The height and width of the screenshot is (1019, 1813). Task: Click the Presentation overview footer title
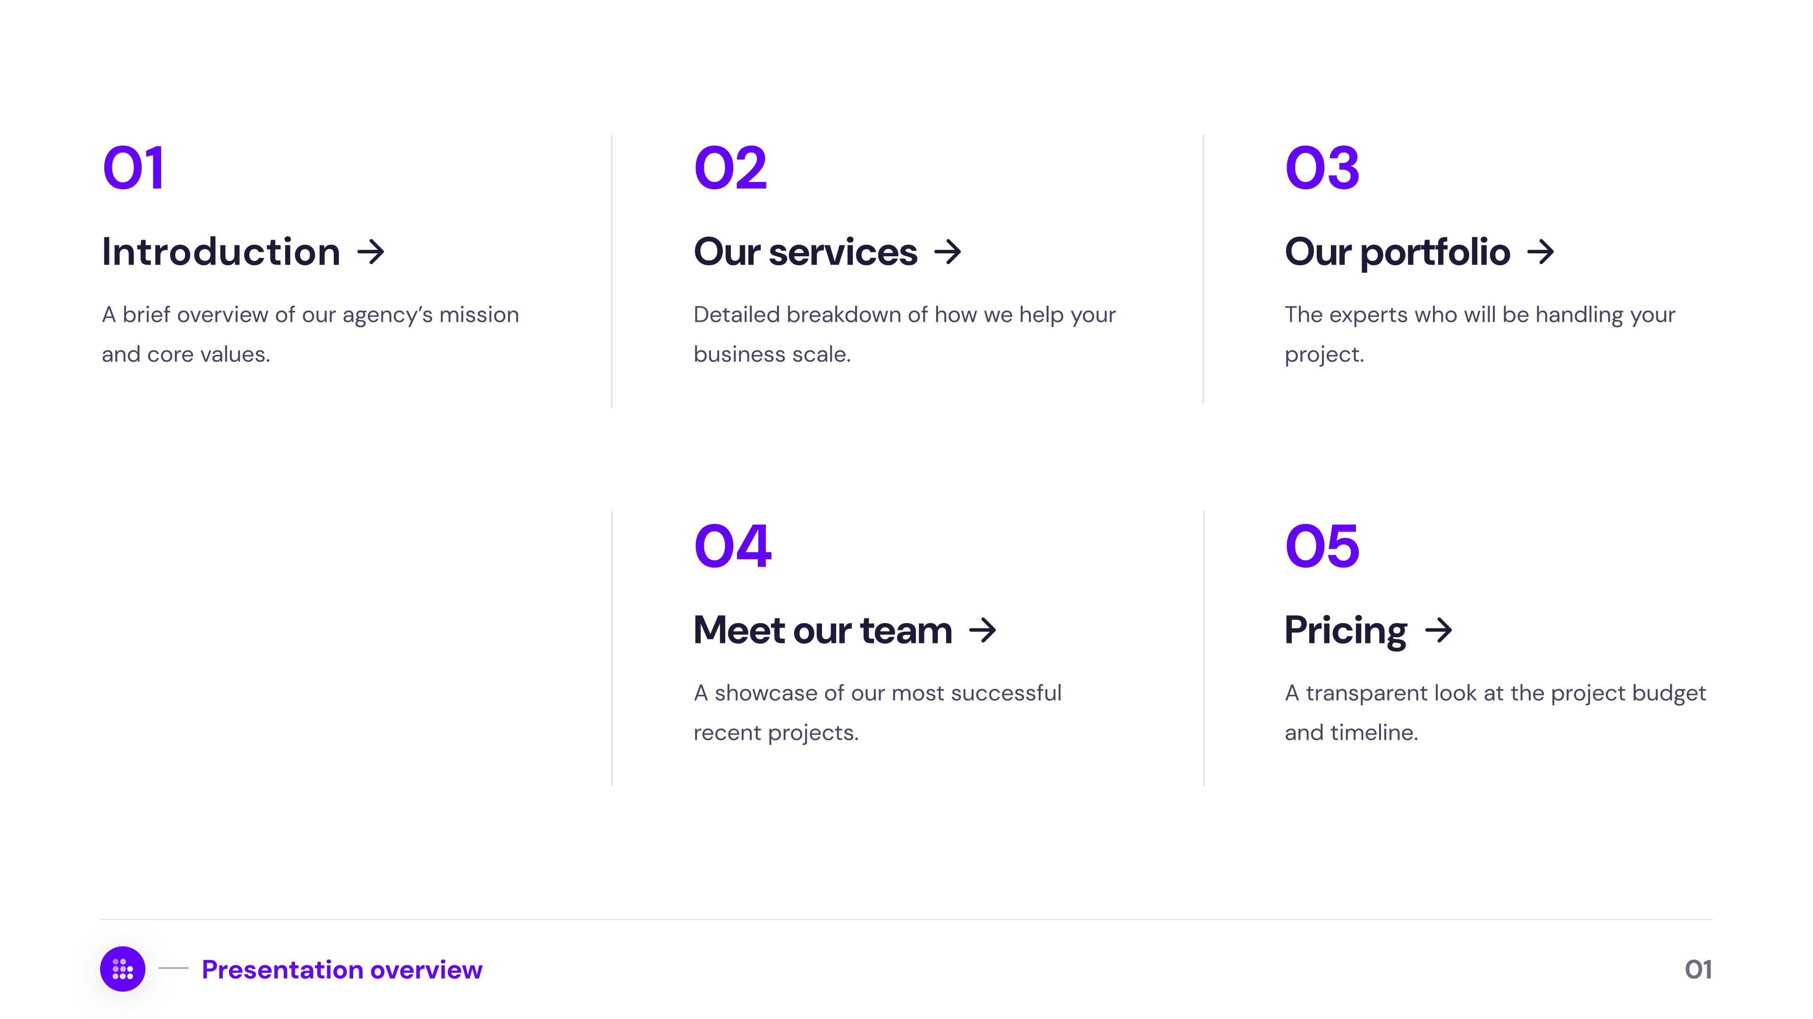coord(342,970)
